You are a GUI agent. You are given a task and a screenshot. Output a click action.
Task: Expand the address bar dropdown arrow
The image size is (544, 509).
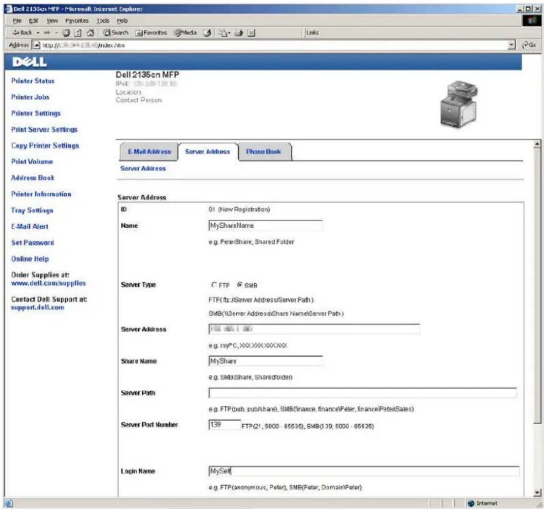coord(511,45)
